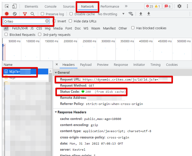Image resolution: width=192 pixels, height=156 pixels.
Task: Toggle the network filter funnel icon
Action: pos(25,14)
